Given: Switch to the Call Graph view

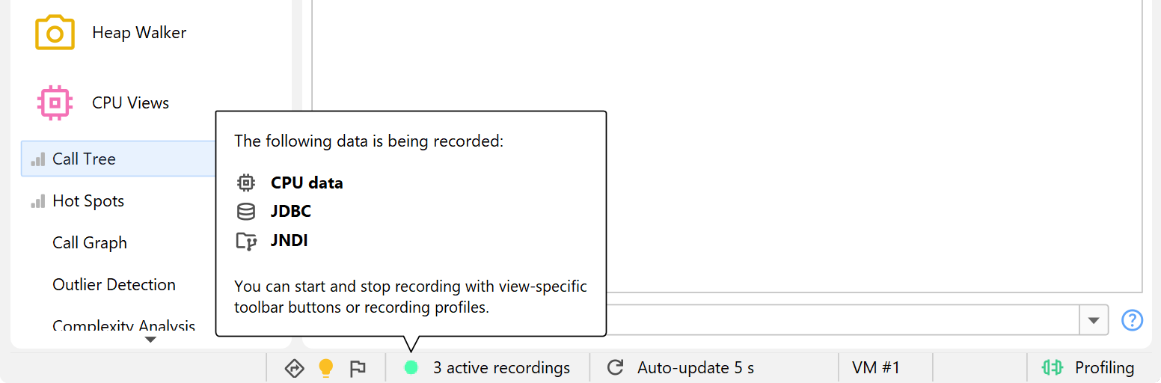Looking at the screenshot, I should (90, 243).
